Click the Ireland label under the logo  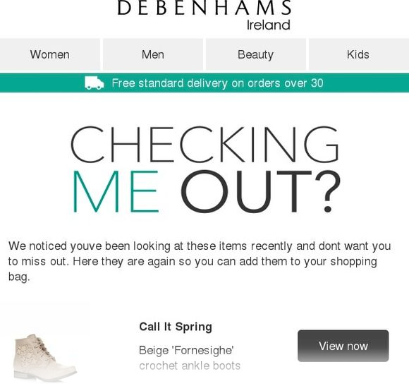coord(269,25)
